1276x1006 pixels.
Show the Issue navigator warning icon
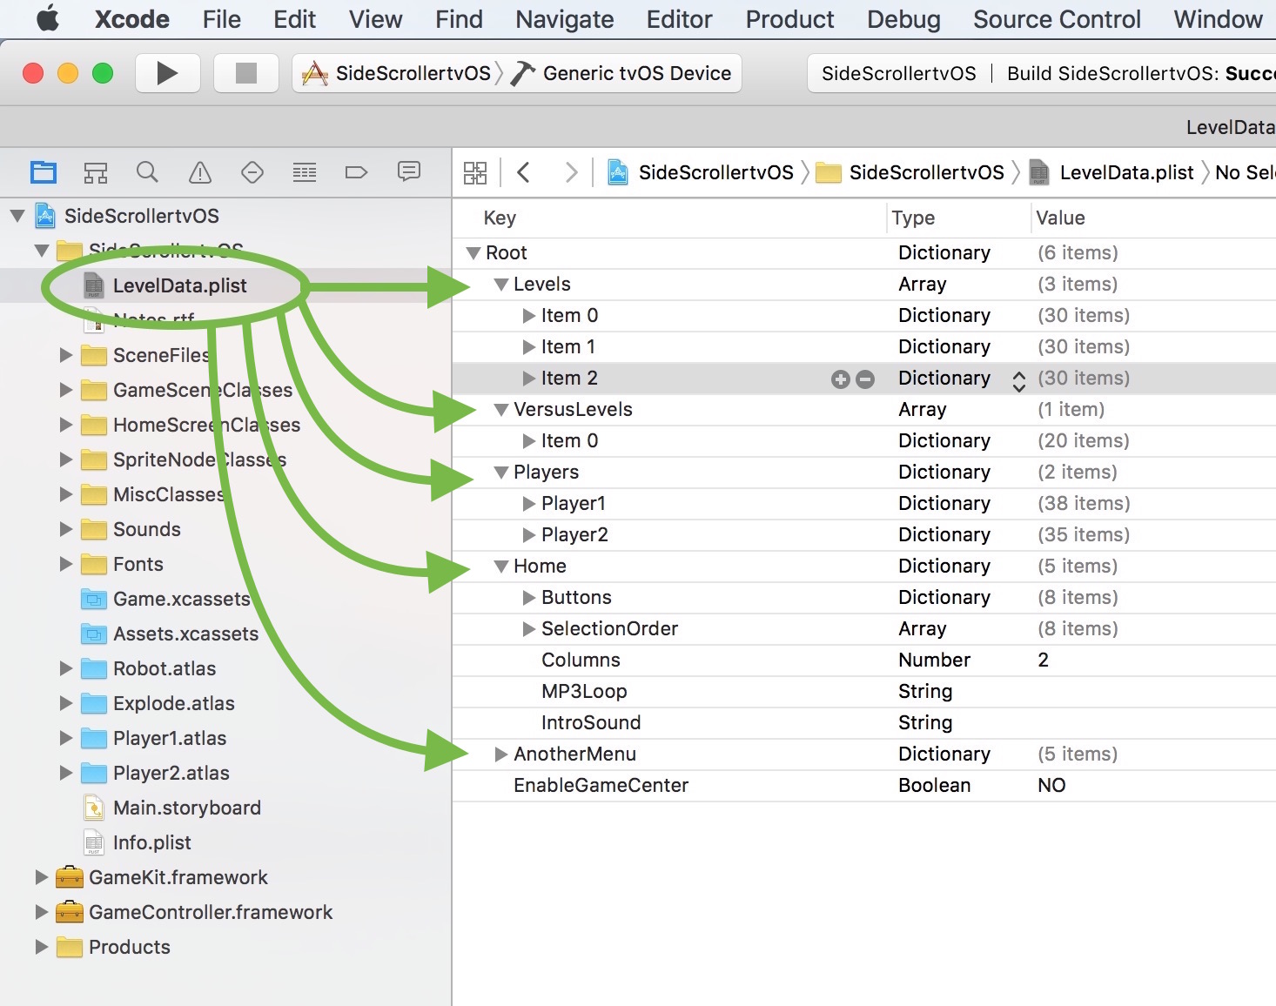(x=200, y=172)
